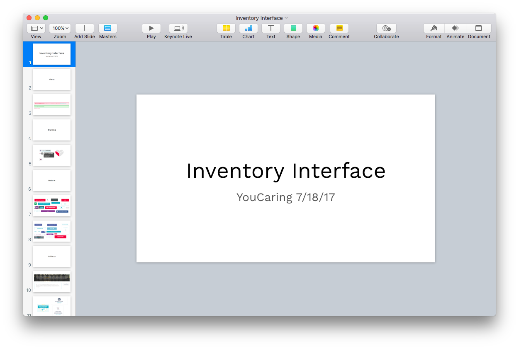Insert a Shape
Screen dimensions: 519x349
point(293,28)
